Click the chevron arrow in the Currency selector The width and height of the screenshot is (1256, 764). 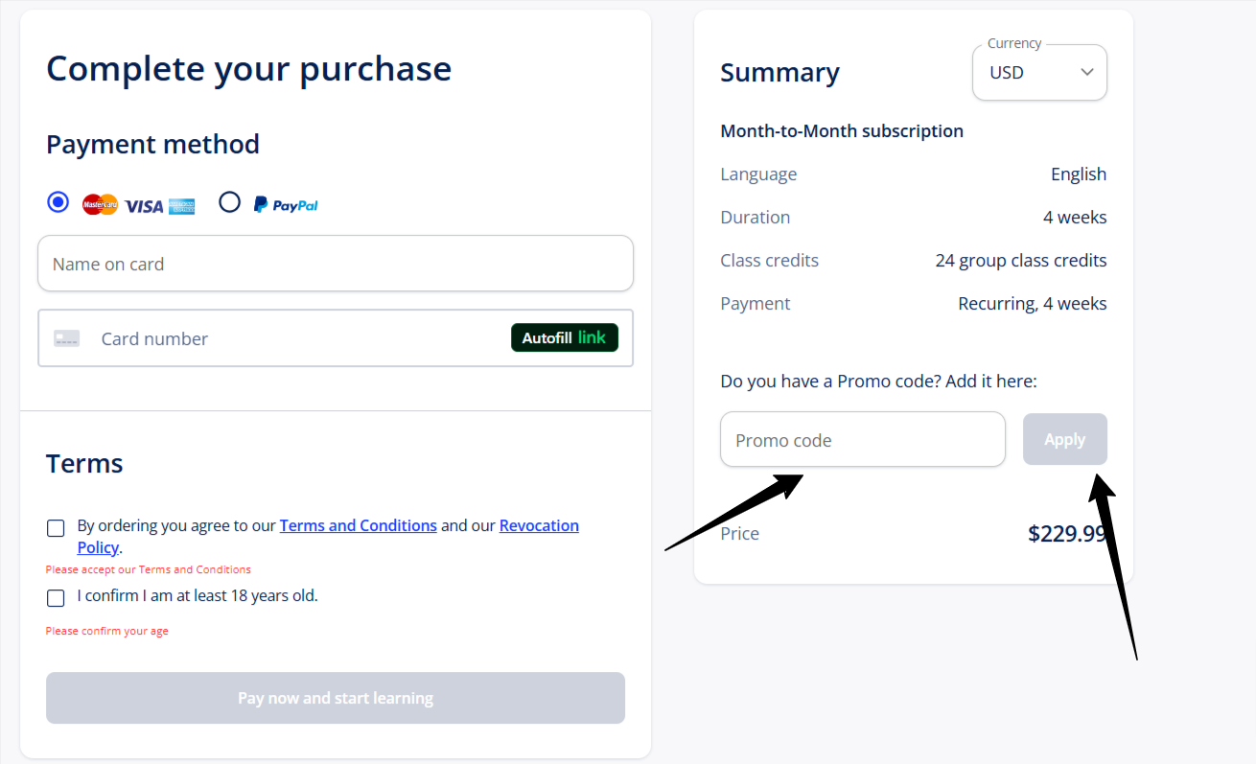1087,72
